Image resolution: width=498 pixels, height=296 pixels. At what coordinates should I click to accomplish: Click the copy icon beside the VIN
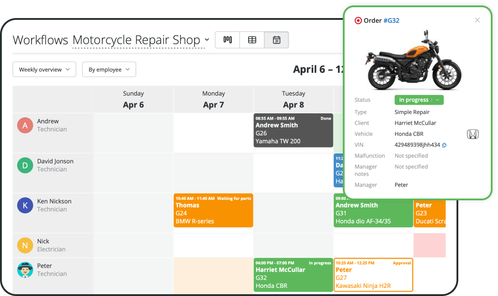(x=443, y=145)
